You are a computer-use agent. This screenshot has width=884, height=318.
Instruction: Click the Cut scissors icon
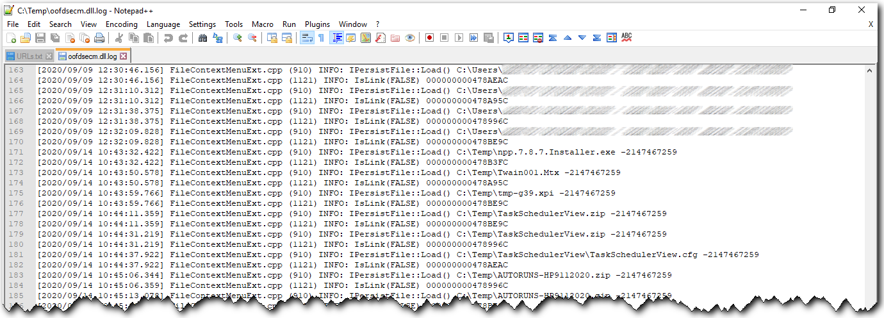119,38
